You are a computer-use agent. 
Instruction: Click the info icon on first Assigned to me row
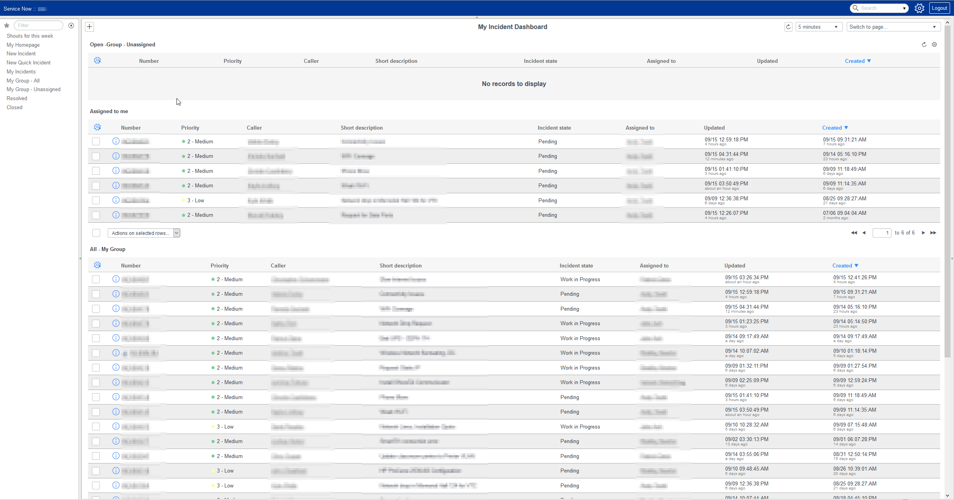(116, 141)
